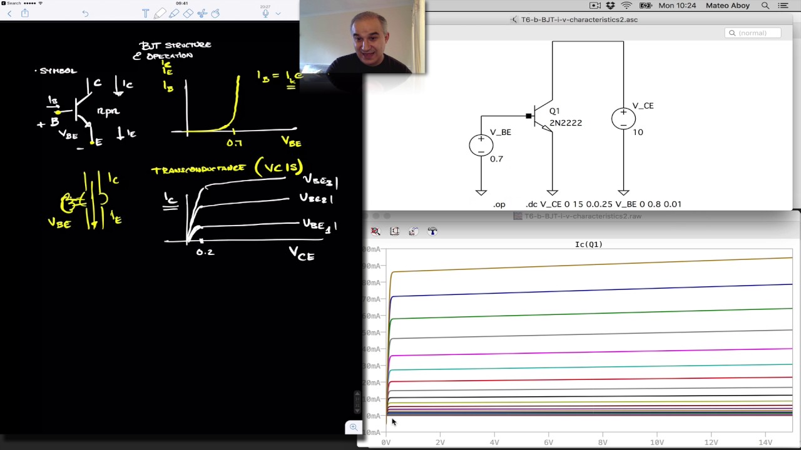Open Dropbox icon in macOS menu bar

pyautogui.click(x=611, y=6)
